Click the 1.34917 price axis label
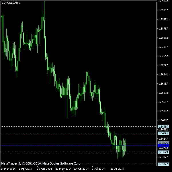Image resolution: width=172 pixels, height=172 pixels. pyautogui.click(x=163, y=120)
